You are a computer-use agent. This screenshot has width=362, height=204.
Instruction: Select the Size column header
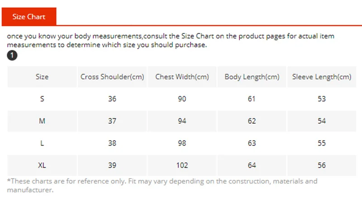(x=42, y=77)
